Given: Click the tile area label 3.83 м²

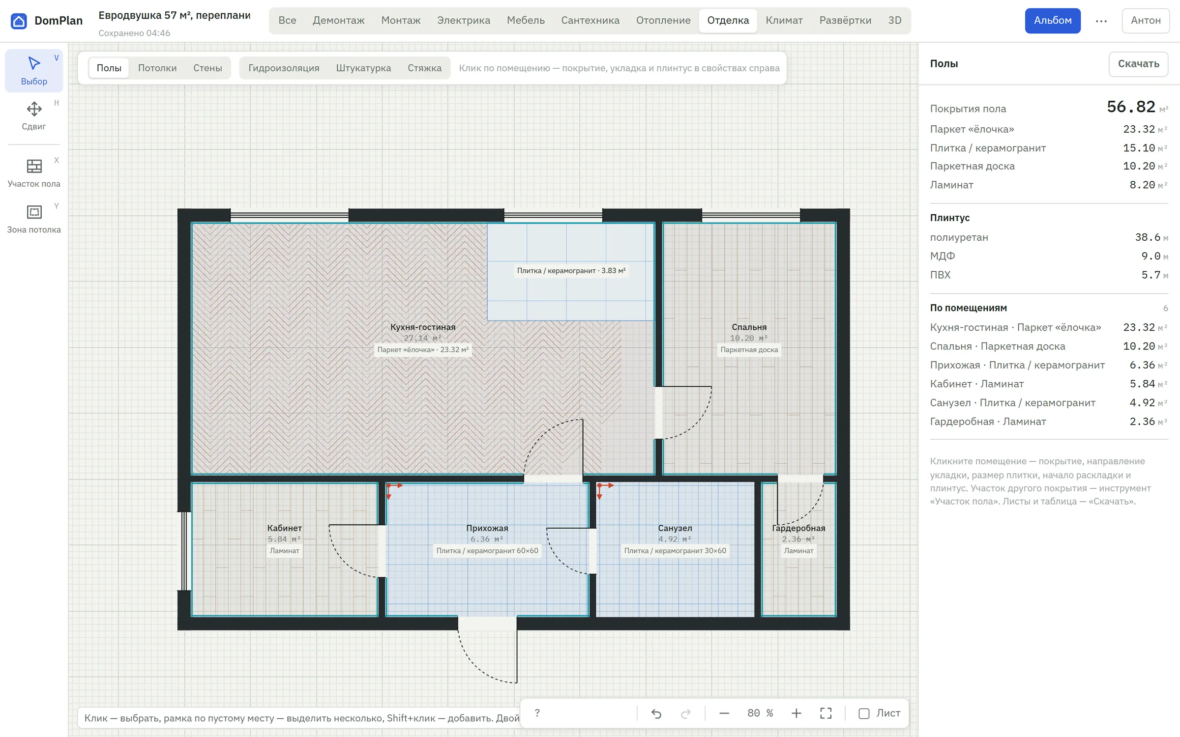Looking at the screenshot, I should click(571, 271).
